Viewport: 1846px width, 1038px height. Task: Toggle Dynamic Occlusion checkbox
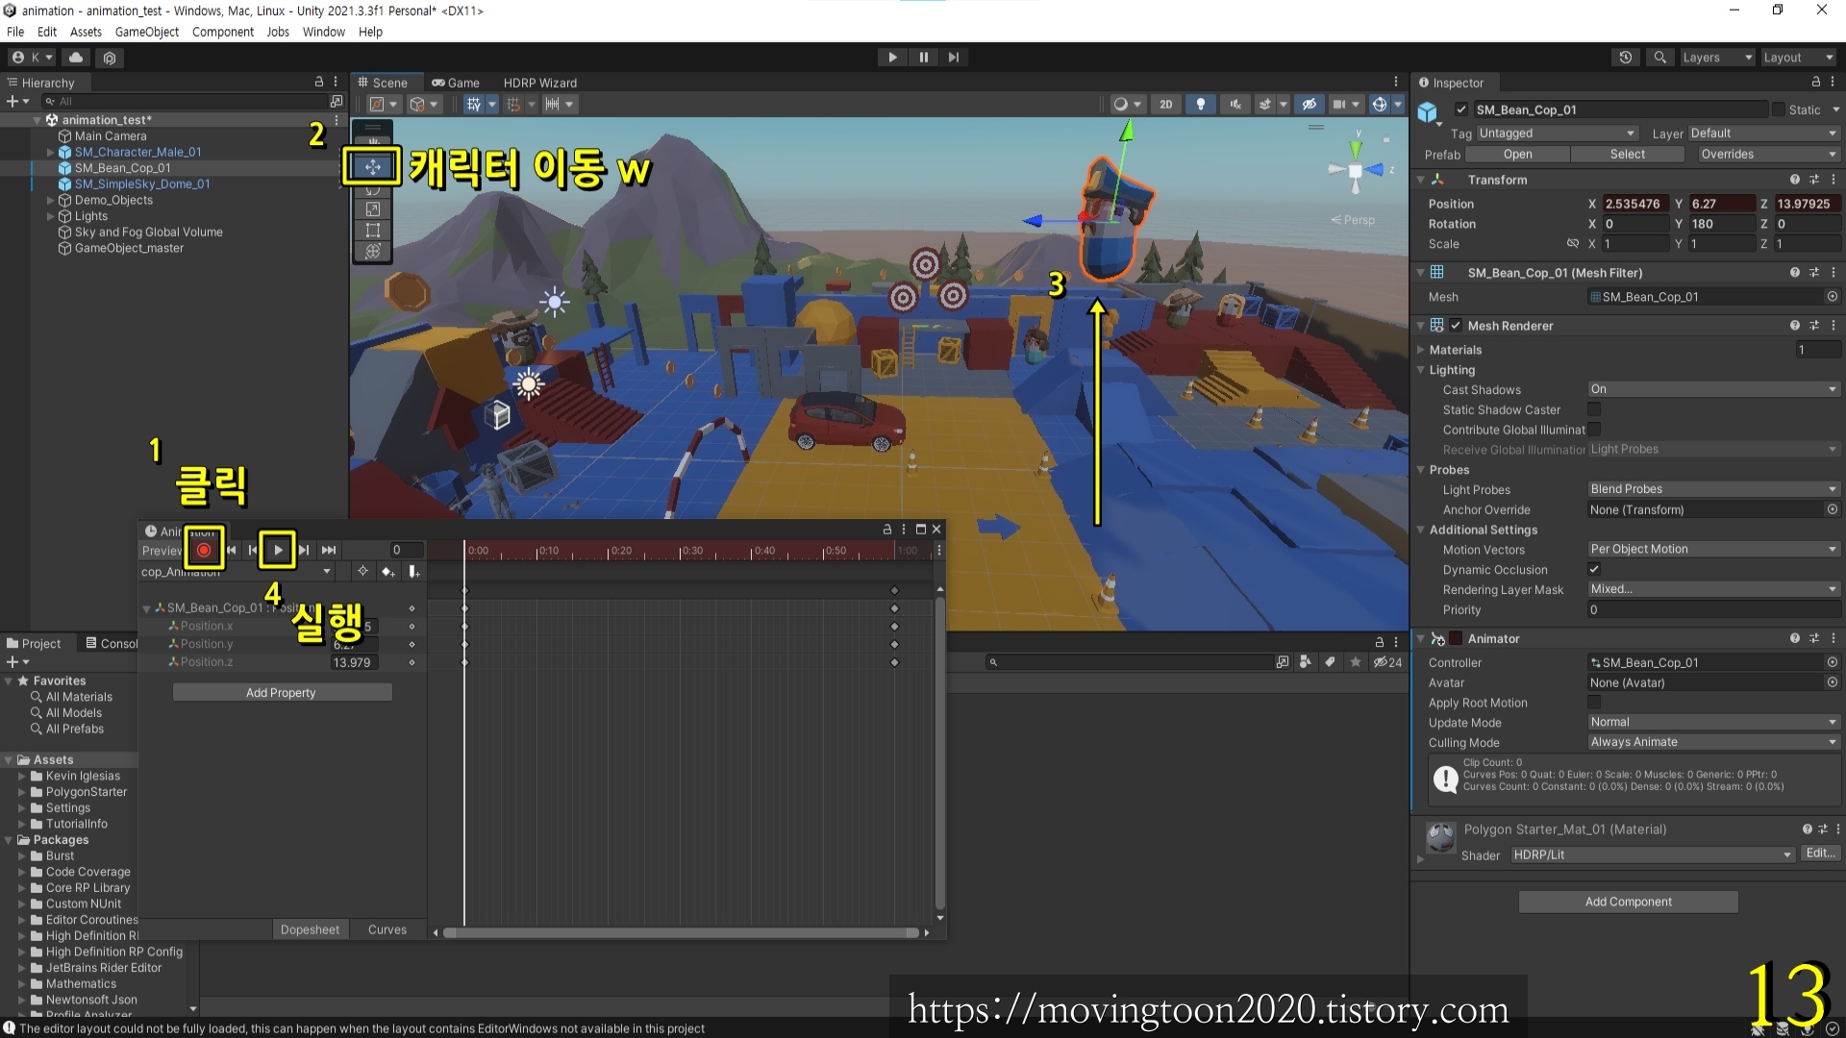[1594, 569]
